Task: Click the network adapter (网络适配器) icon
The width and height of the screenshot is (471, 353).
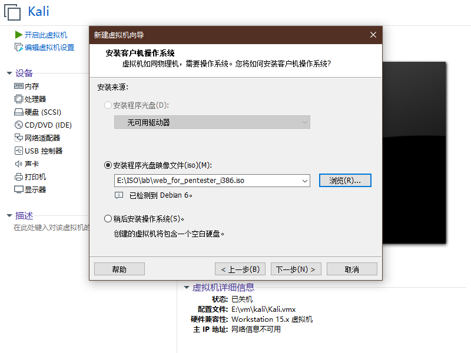Action: click(19, 138)
